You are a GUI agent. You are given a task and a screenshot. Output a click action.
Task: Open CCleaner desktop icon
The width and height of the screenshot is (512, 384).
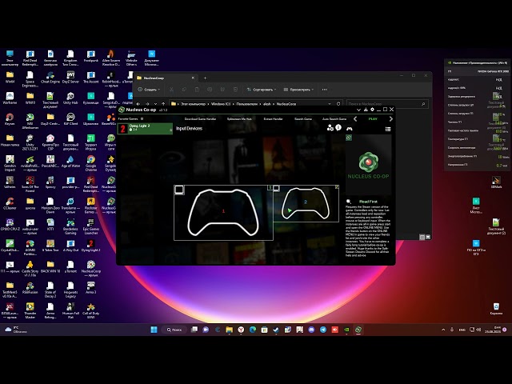point(10,204)
